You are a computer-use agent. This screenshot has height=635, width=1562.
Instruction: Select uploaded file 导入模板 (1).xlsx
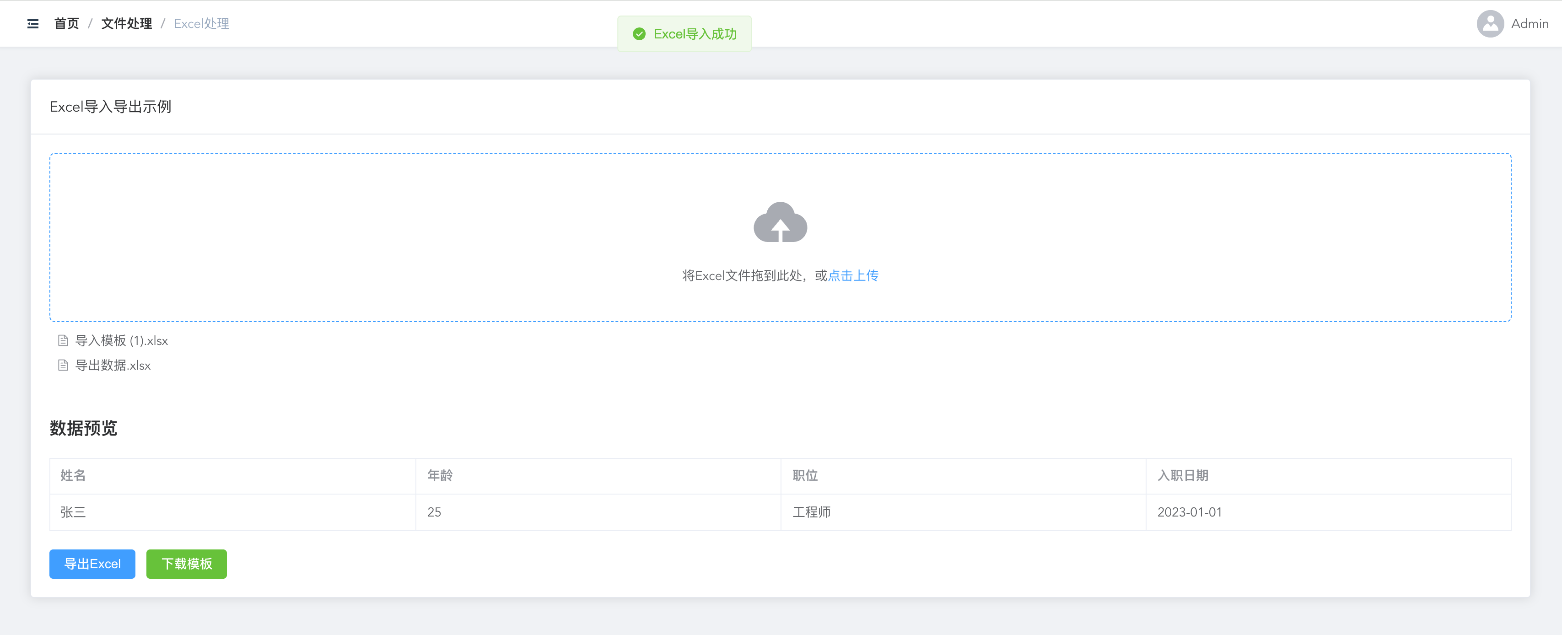(x=121, y=340)
